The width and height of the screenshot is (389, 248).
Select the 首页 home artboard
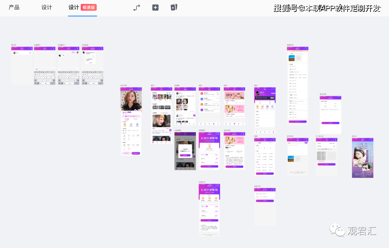click(x=161, y=116)
